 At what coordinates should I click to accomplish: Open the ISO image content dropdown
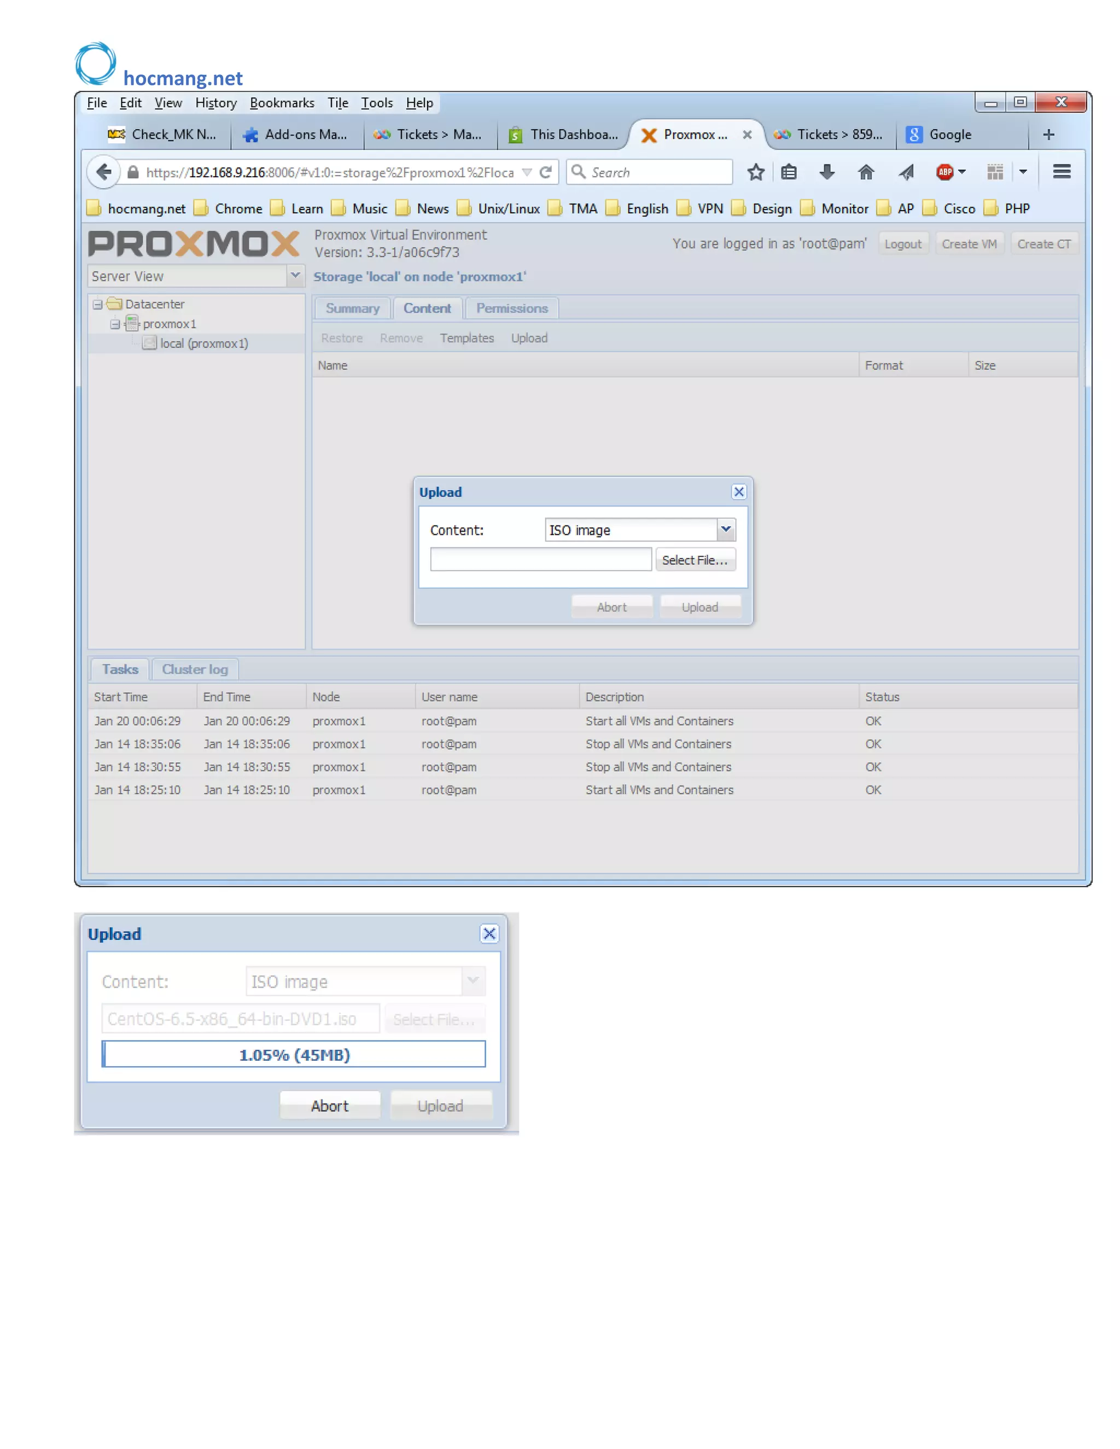point(726,529)
